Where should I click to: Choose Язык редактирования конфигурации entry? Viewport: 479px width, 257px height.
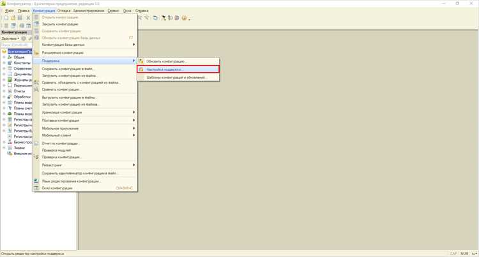click(x=85, y=181)
